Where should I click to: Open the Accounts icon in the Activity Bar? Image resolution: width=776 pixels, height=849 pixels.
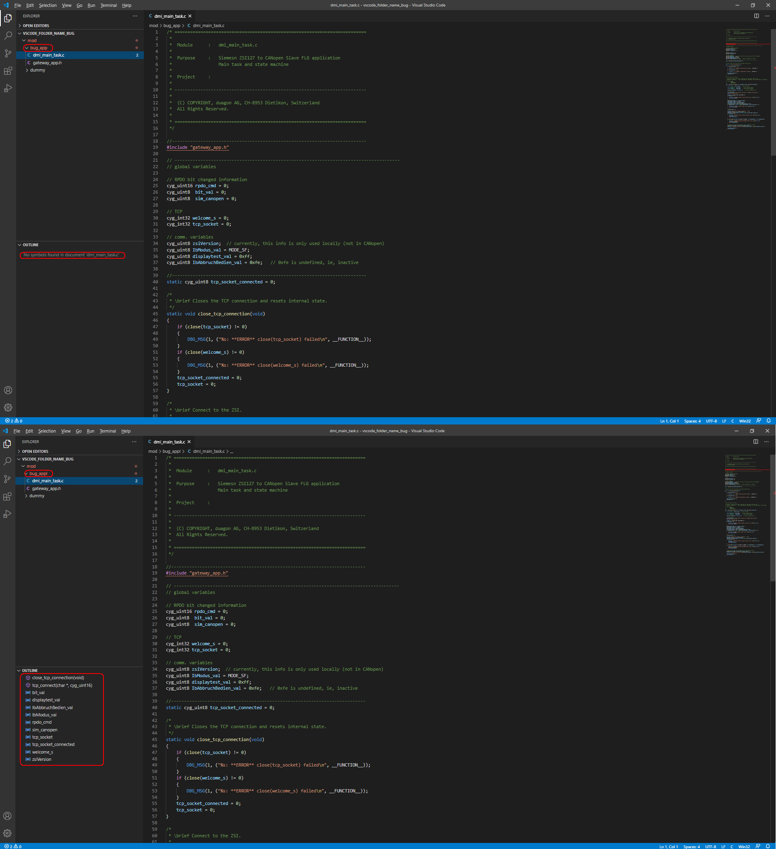[x=8, y=390]
